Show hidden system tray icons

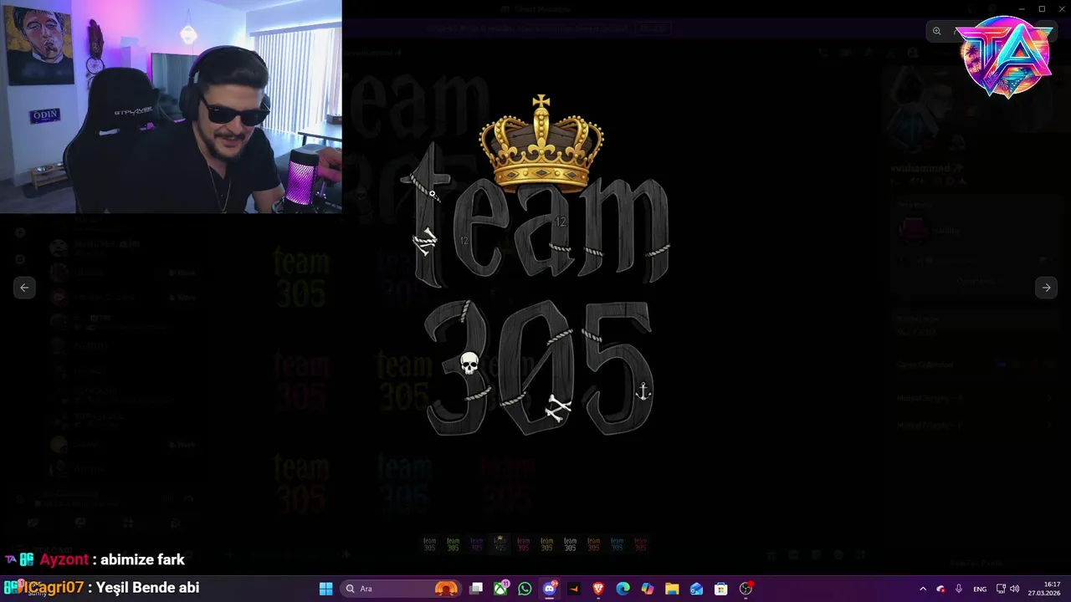tap(923, 589)
